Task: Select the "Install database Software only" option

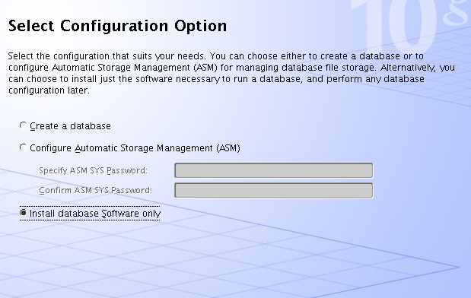Action: point(23,213)
